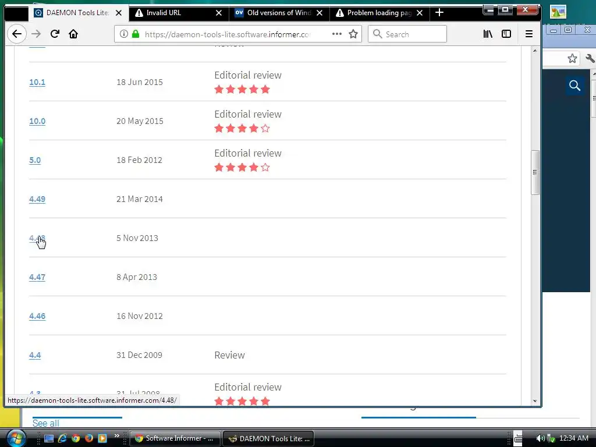596x447 pixels.
Task: Click the on-screen keyboard tray icon
Action: point(518,438)
